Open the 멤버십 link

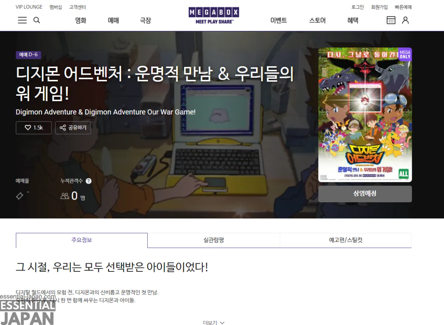click(x=55, y=7)
